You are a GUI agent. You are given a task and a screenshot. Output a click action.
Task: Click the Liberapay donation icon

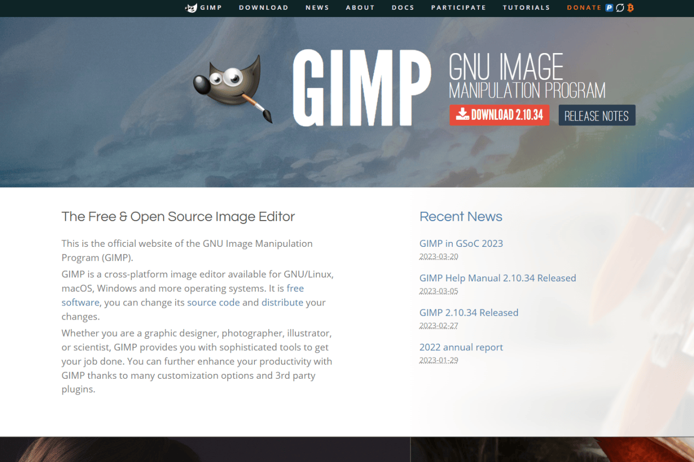coord(620,8)
